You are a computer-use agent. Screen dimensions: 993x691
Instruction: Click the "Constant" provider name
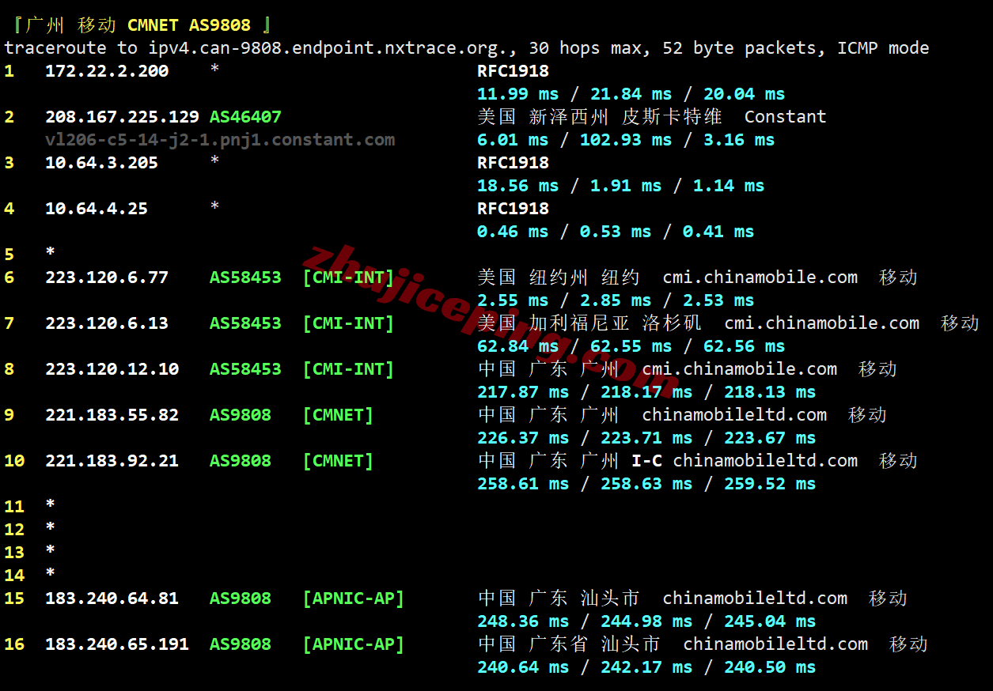(786, 117)
